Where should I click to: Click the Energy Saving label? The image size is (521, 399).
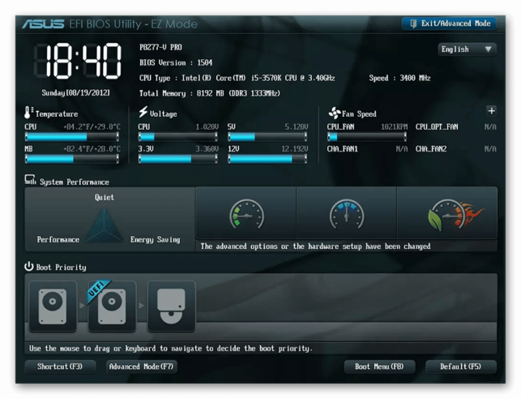click(x=156, y=240)
